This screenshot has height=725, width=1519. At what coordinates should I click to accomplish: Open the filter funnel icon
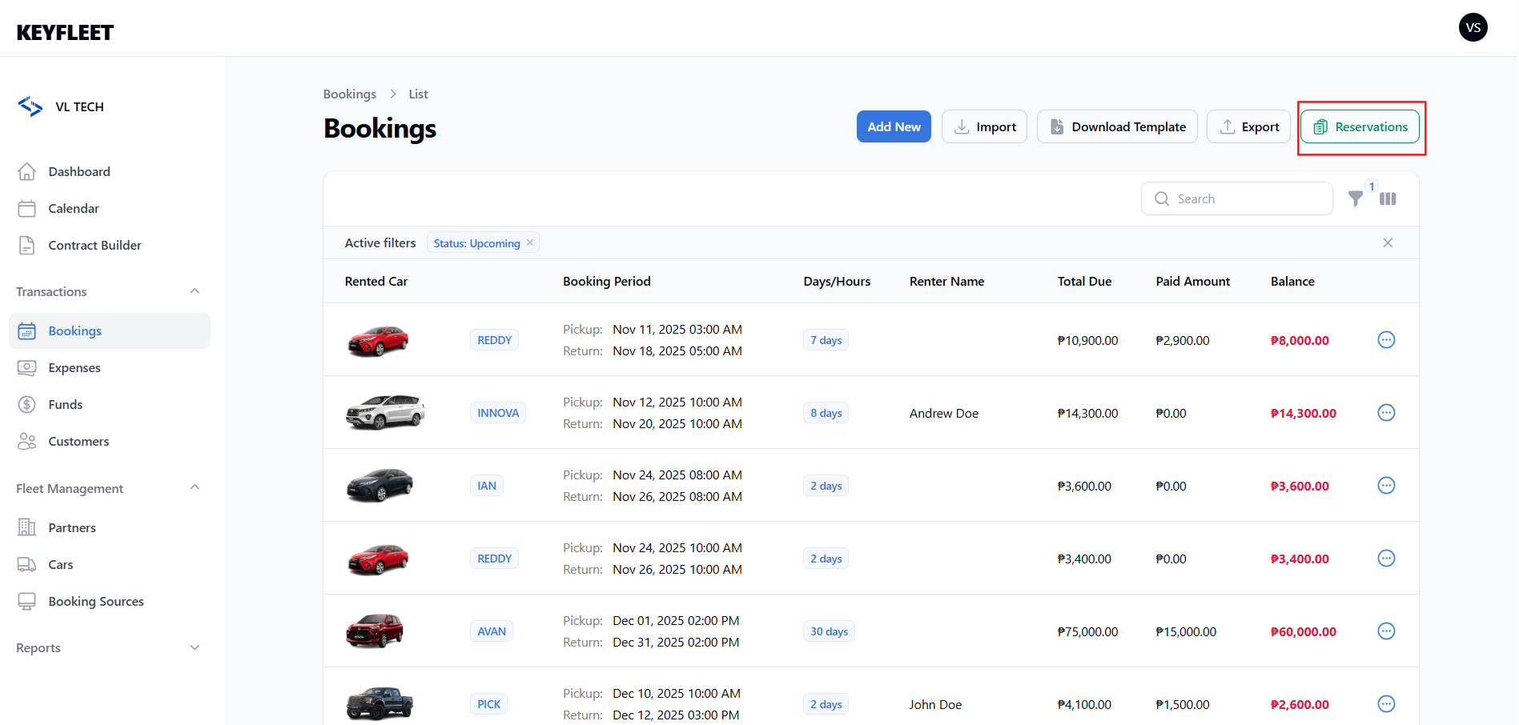pos(1355,199)
